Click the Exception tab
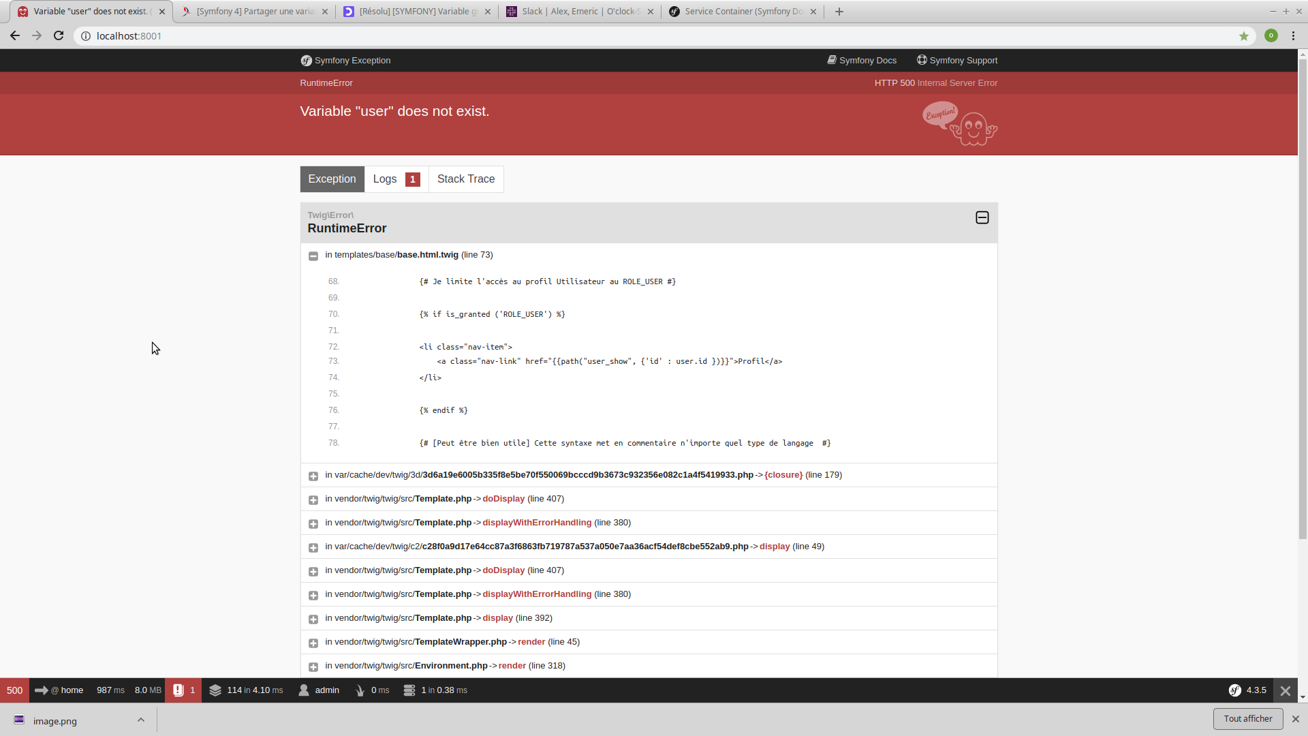 tap(332, 178)
